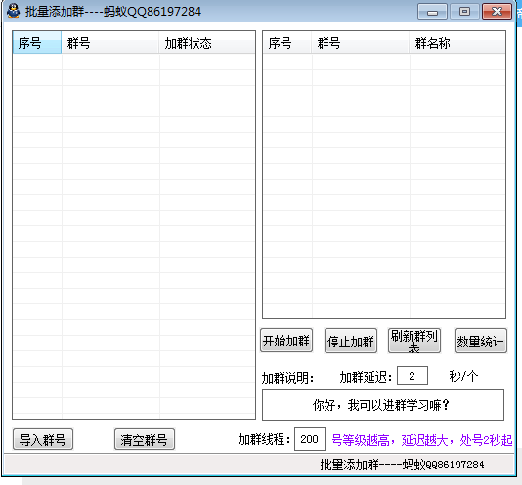The image size is (522, 485).
Task: Click the 序号 header in right table
Action: pos(287,43)
